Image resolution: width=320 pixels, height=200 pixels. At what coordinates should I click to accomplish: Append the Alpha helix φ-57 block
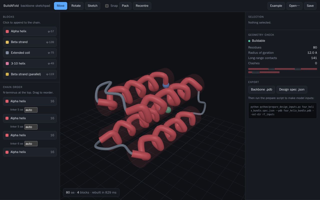[x=30, y=31]
